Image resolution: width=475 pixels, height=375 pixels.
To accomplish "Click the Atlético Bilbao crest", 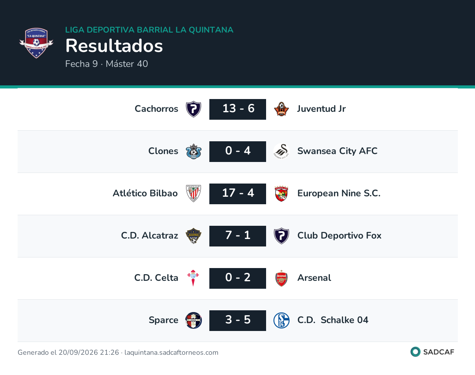I will point(194,194).
